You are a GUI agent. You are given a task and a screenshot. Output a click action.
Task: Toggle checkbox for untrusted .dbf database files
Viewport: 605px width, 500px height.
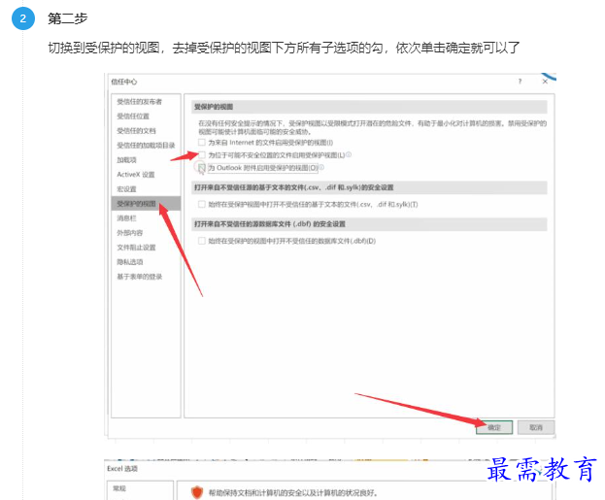coord(201,241)
